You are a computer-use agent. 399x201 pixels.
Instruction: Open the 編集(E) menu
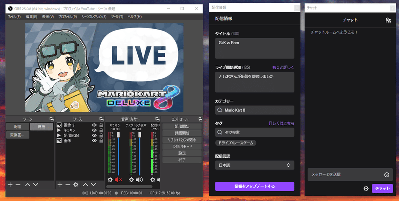click(31, 17)
